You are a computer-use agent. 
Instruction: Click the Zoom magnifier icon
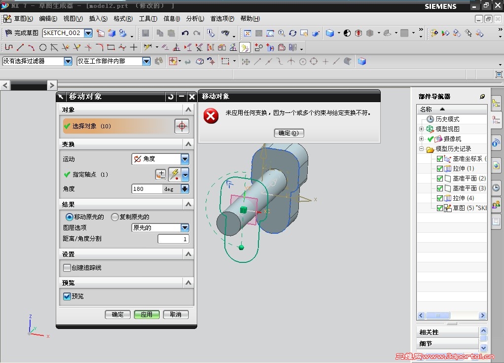[282, 33]
